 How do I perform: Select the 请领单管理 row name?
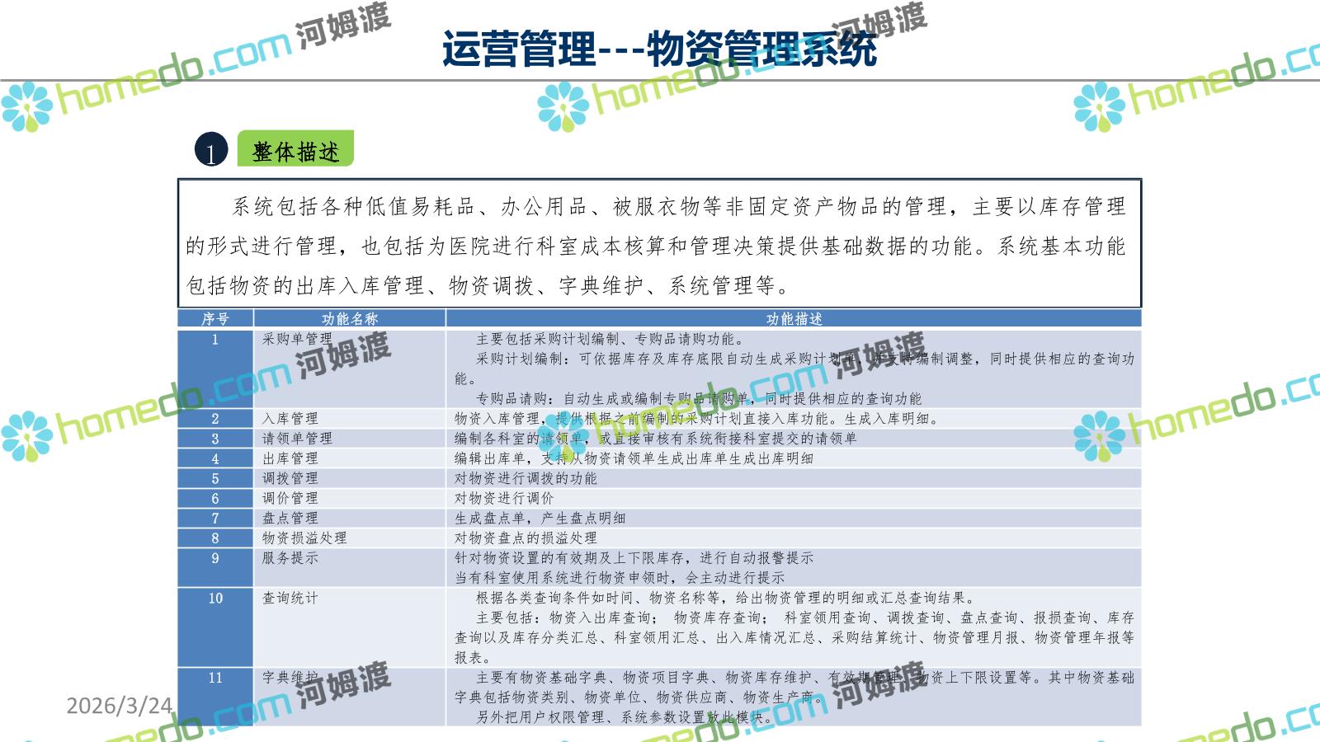[x=297, y=439]
